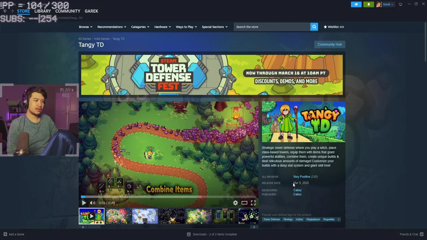Click the Downloads 2 of 2 Items Complete text
The height and width of the screenshot is (240, 427).
(x=215, y=234)
